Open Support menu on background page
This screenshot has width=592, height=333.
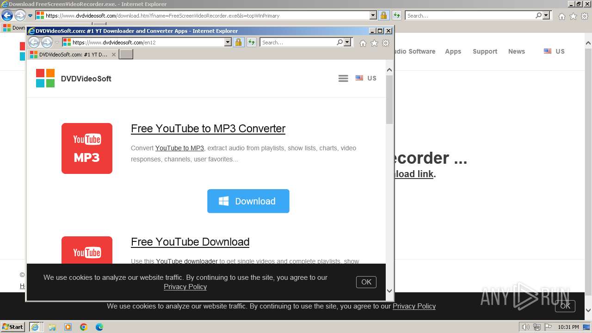pyautogui.click(x=485, y=51)
